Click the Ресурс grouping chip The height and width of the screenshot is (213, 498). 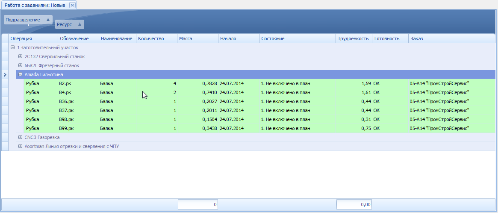coord(69,24)
